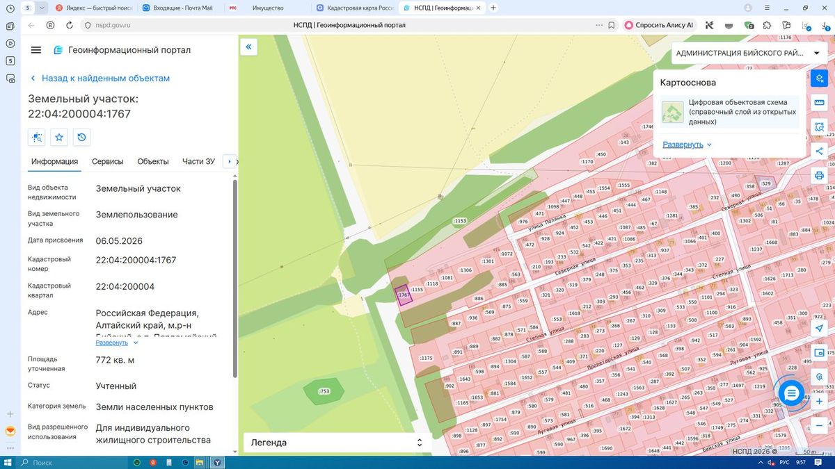This screenshot has width=835, height=469.
Task: Open the parcel history clock icon
Action: click(x=81, y=137)
